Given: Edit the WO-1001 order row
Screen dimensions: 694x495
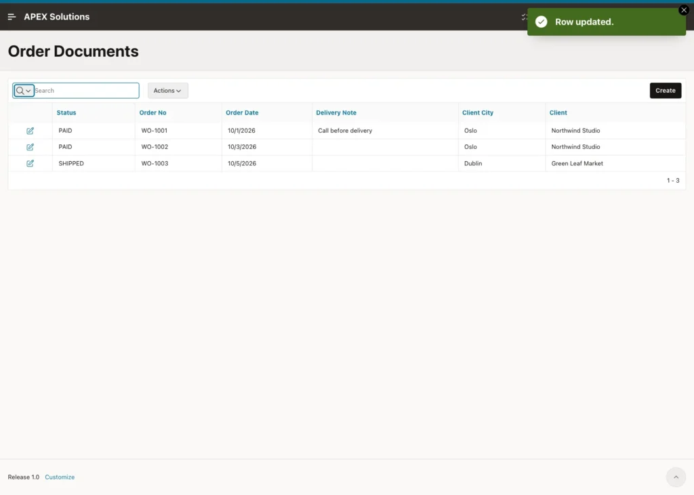Looking at the screenshot, I should pyautogui.click(x=30, y=131).
